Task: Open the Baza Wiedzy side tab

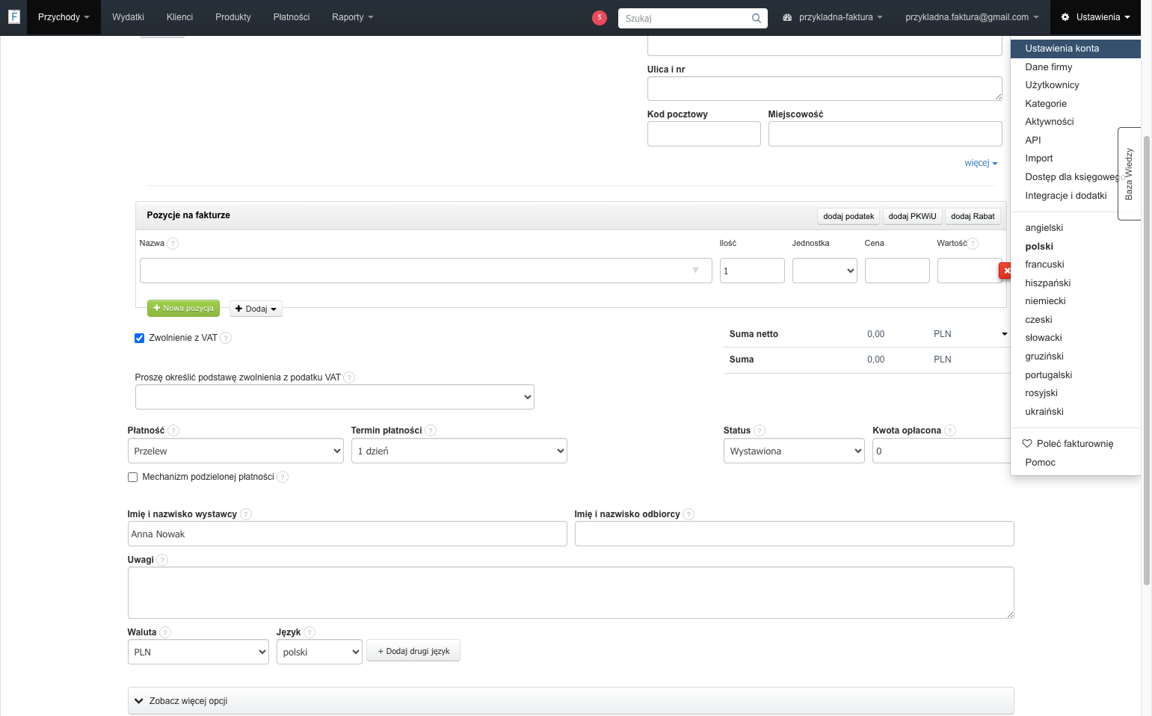Action: click(1129, 173)
